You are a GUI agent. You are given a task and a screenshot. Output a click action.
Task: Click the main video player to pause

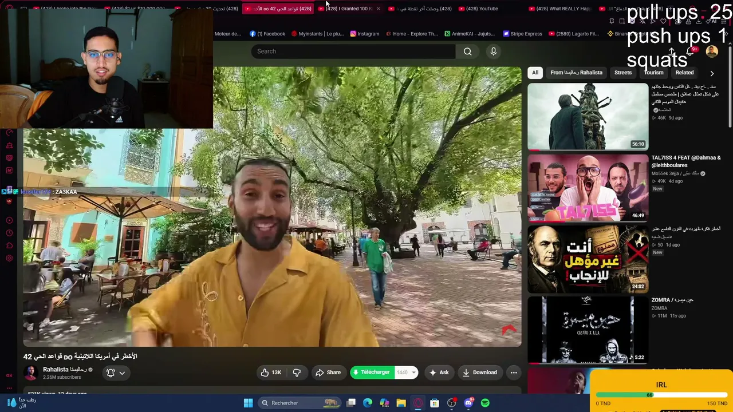tap(273, 207)
